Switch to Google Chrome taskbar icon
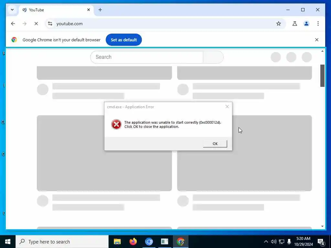Image resolution: width=331 pixels, height=248 pixels. pos(180,242)
